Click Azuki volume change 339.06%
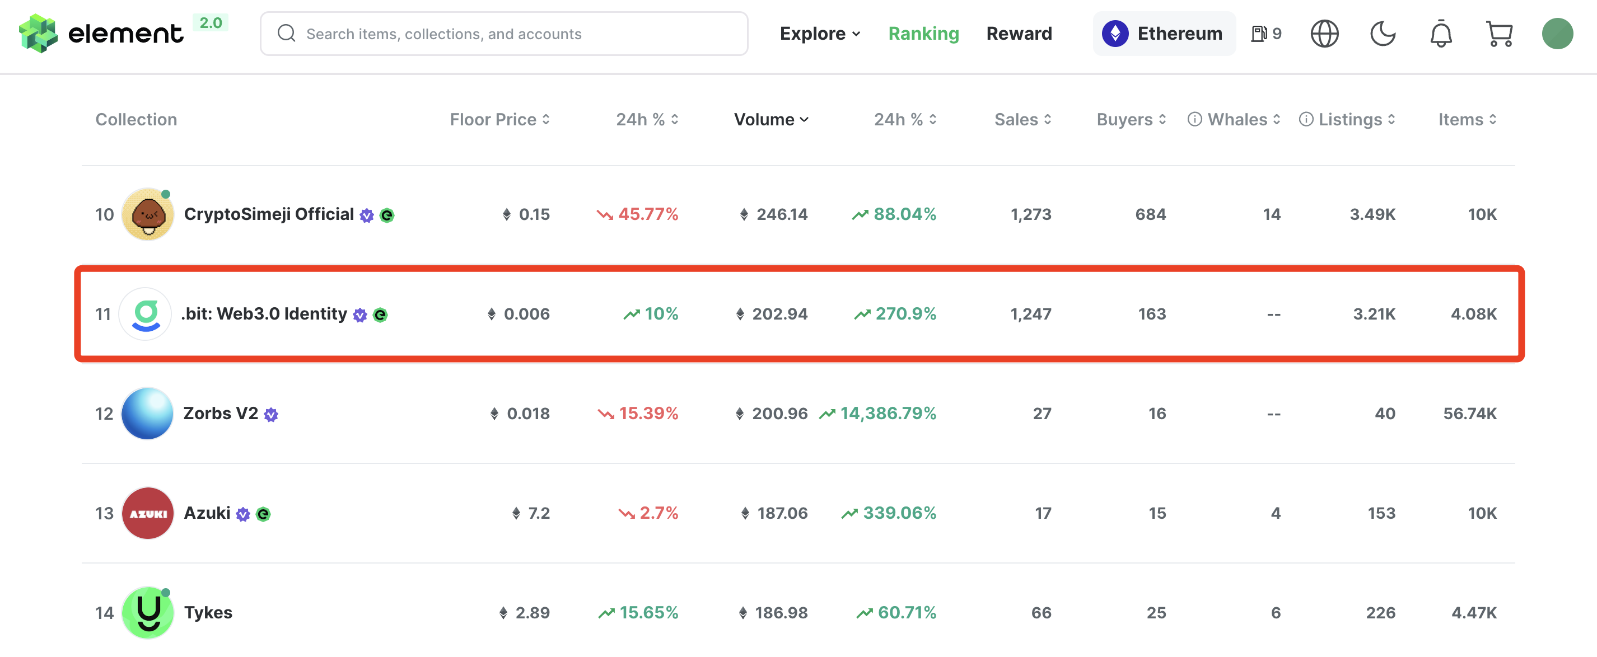 [889, 513]
